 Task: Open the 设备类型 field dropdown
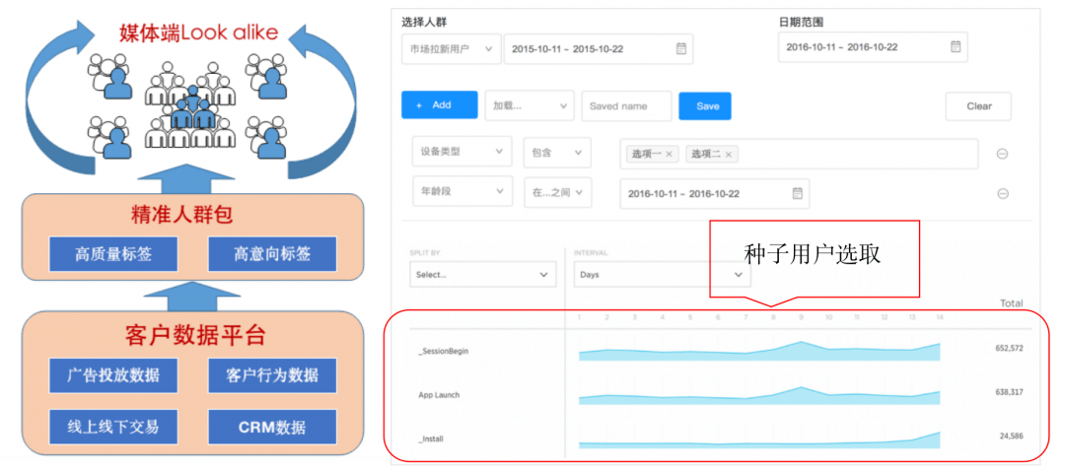(461, 152)
